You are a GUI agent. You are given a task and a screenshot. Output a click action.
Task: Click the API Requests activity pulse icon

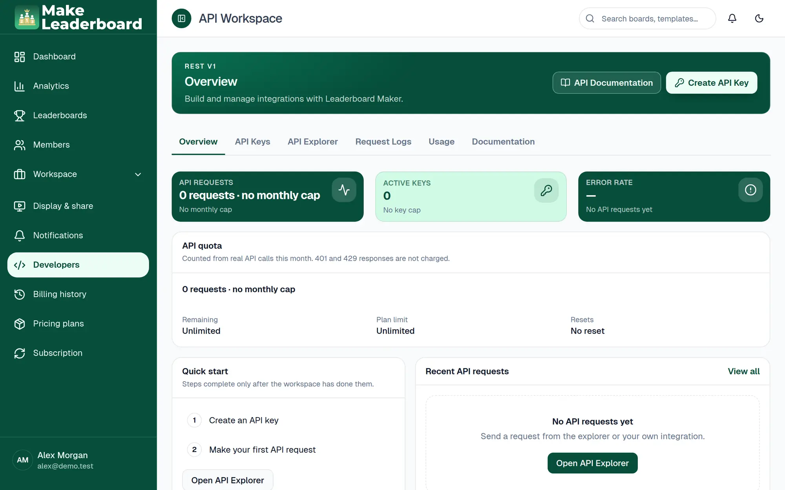[344, 190]
